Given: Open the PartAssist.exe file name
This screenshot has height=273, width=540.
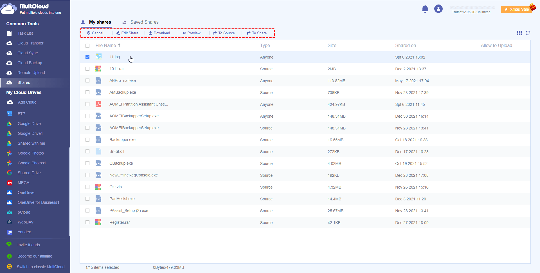Looking at the screenshot, I should point(122,199).
